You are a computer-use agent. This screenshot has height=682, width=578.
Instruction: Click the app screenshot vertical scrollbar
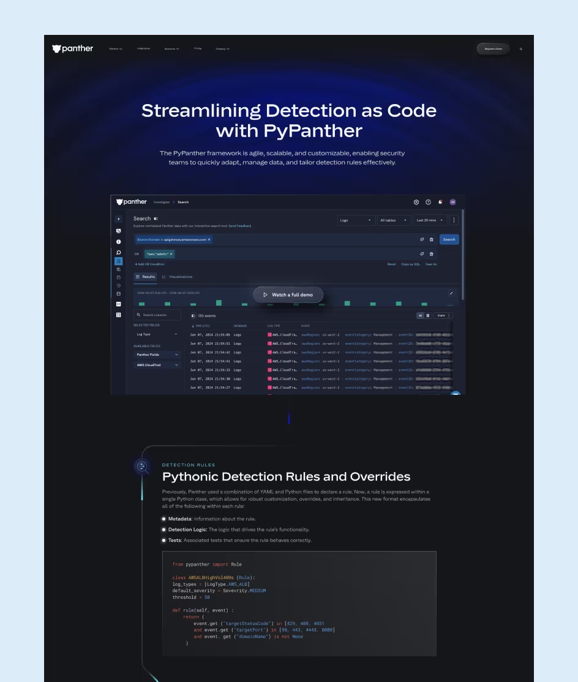pyautogui.click(x=462, y=255)
